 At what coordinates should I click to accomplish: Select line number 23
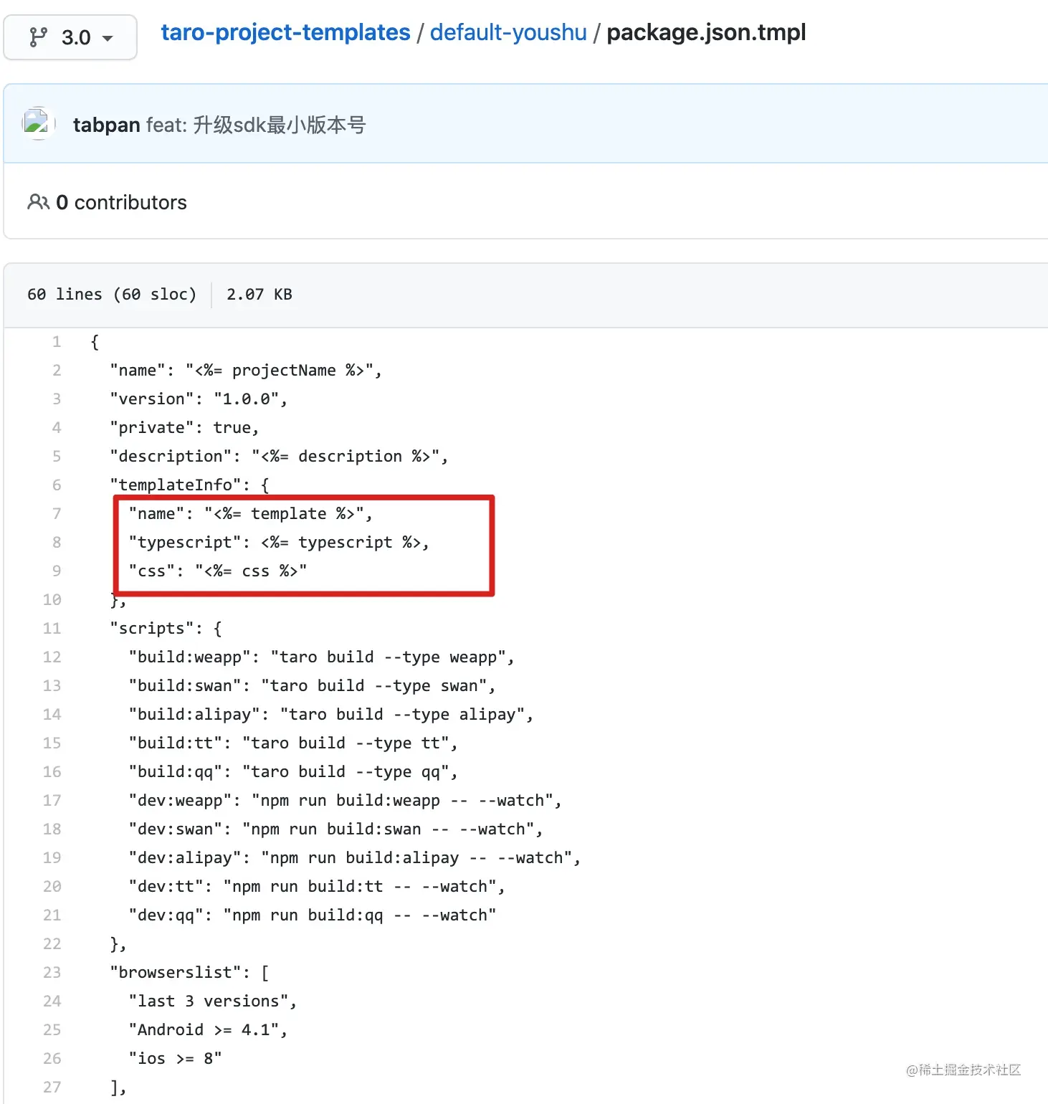[x=52, y=972]
